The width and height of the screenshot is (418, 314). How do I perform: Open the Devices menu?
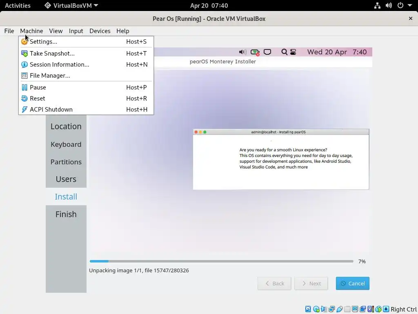pyautogui.click(x=100, y=31)
